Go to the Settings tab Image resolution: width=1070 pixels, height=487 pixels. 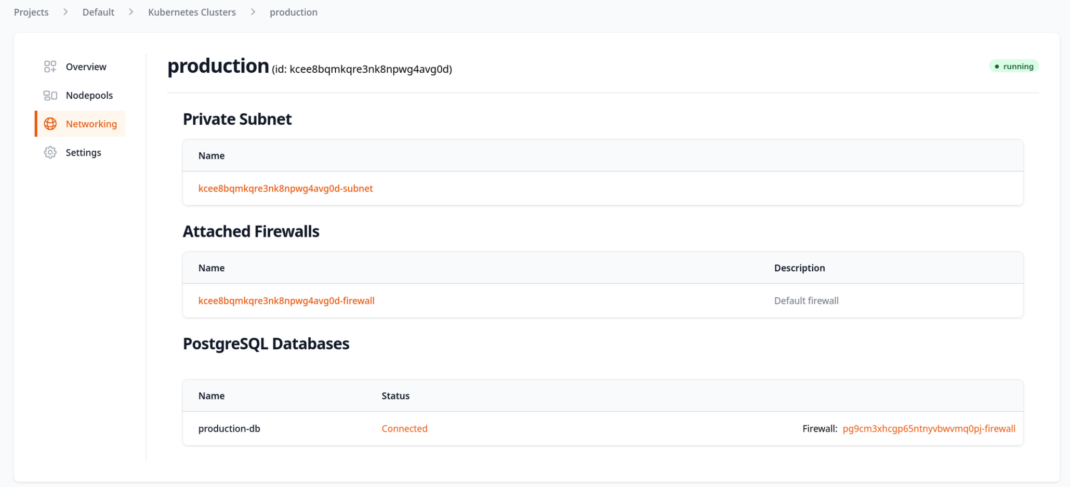[x=80, y=152]
